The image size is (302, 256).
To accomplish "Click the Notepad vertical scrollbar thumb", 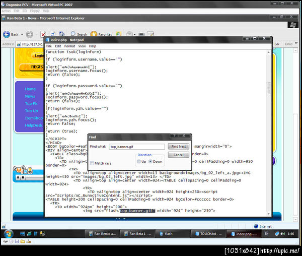I will 268,88.
